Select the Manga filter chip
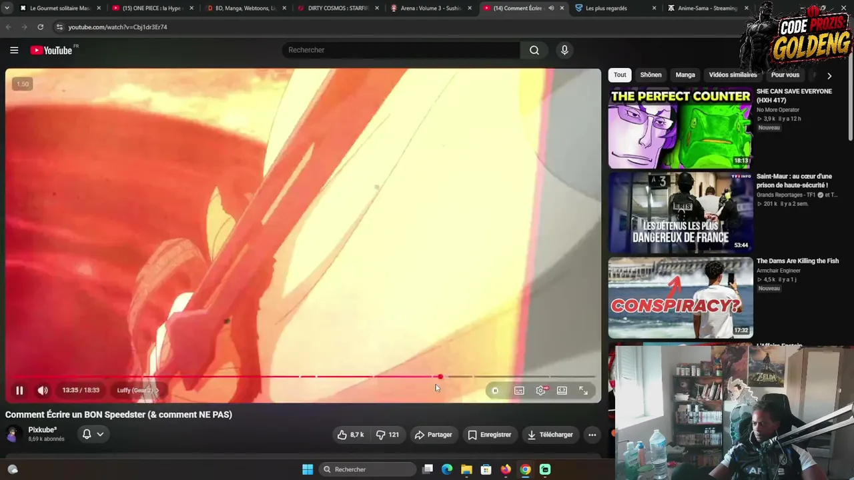Viewport: 854px width, 480px height. [x=685, y=75]
